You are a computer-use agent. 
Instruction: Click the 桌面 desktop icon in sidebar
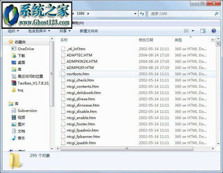[14, 63]
